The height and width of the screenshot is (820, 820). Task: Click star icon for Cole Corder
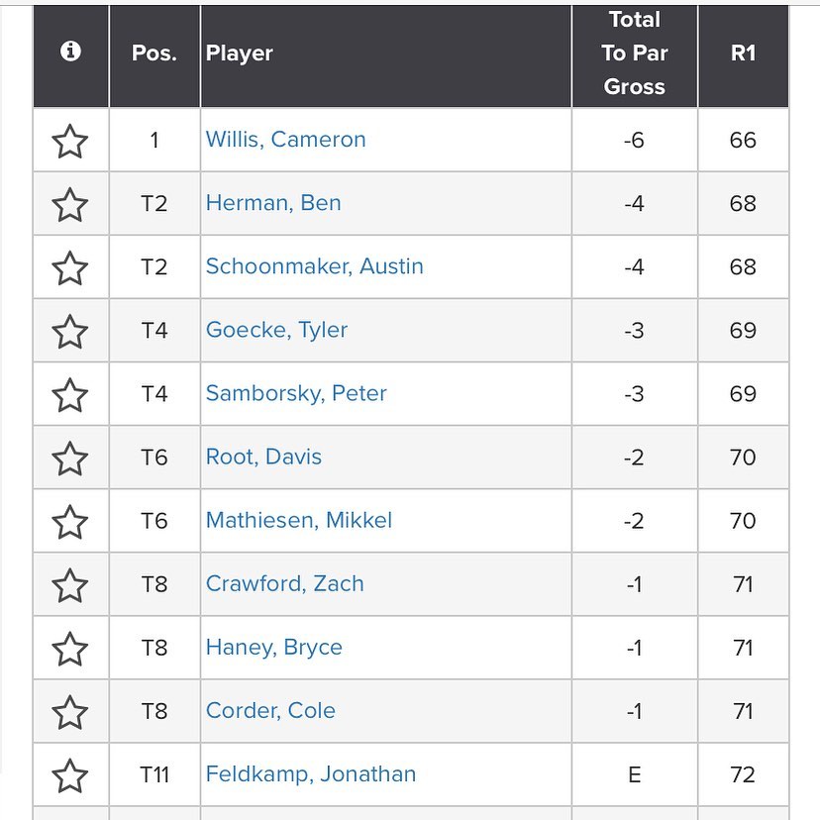coord(70,711)
